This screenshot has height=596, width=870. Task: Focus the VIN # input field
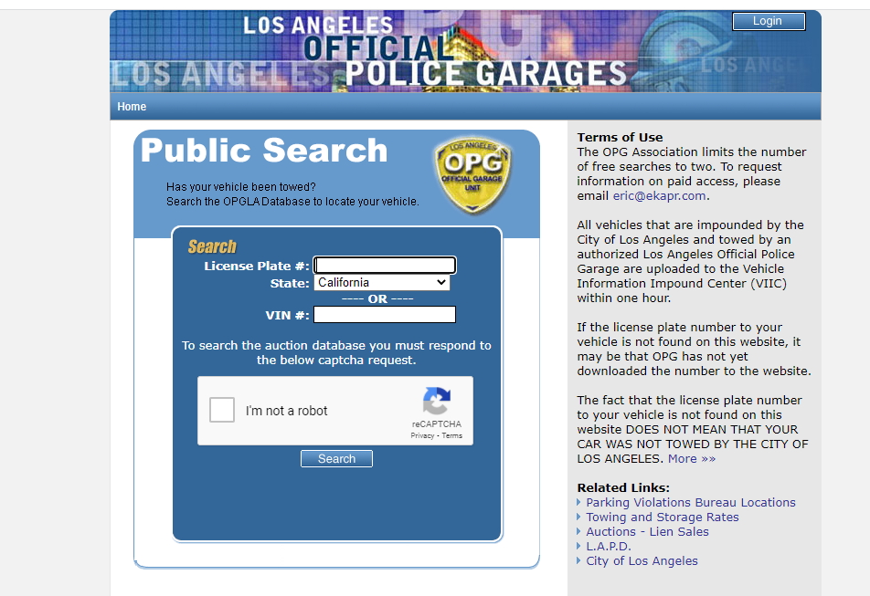click(x=385, y=315)
